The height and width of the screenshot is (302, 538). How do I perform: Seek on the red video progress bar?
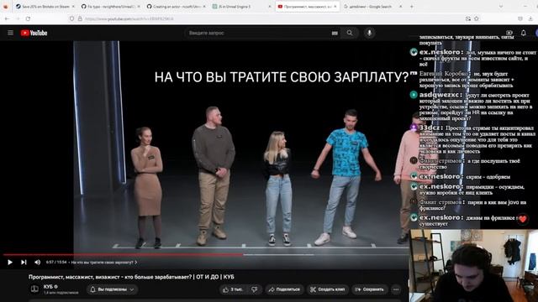pyautogui.click(x=124, y=255)
